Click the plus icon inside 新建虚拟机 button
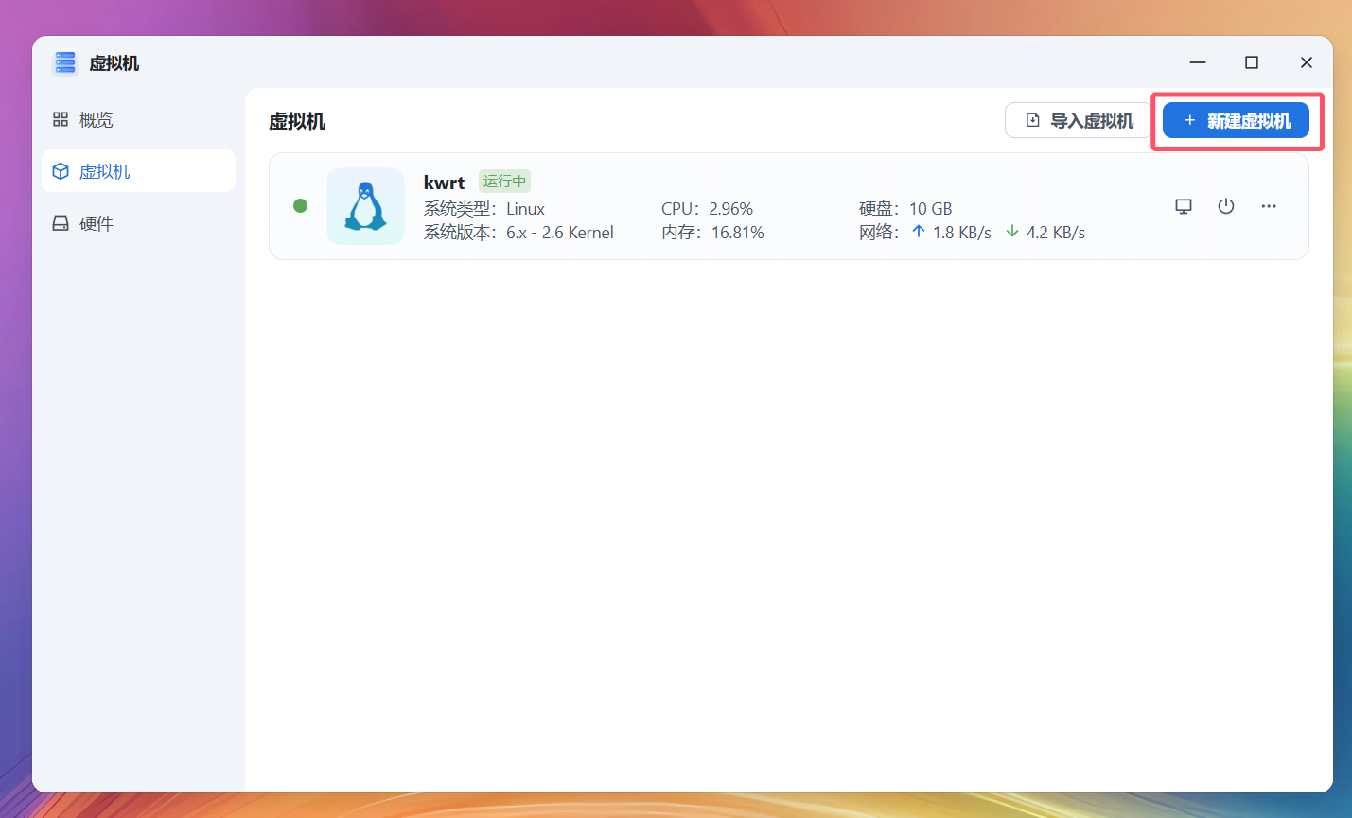Screen dimensions: 1352x818 pyautogui.click(x=1189, y=120)
